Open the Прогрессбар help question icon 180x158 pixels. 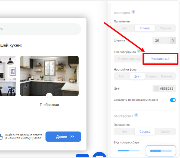[136, 115]
